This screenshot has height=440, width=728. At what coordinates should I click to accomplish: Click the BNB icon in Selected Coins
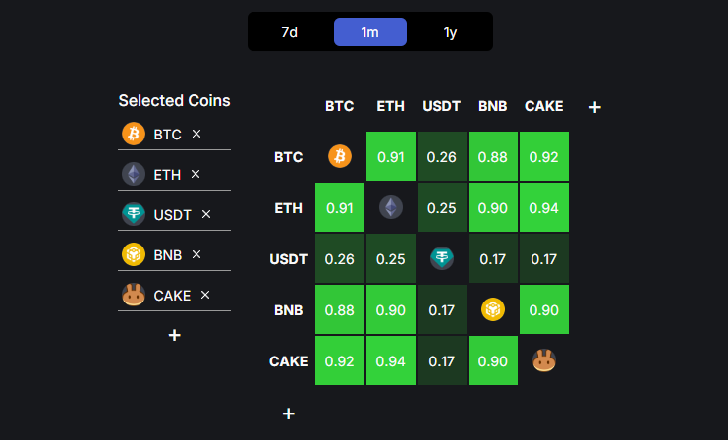(x=133, y=254)
